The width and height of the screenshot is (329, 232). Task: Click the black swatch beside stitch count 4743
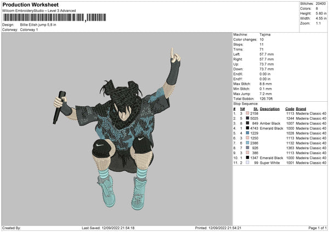pos(247,128)
